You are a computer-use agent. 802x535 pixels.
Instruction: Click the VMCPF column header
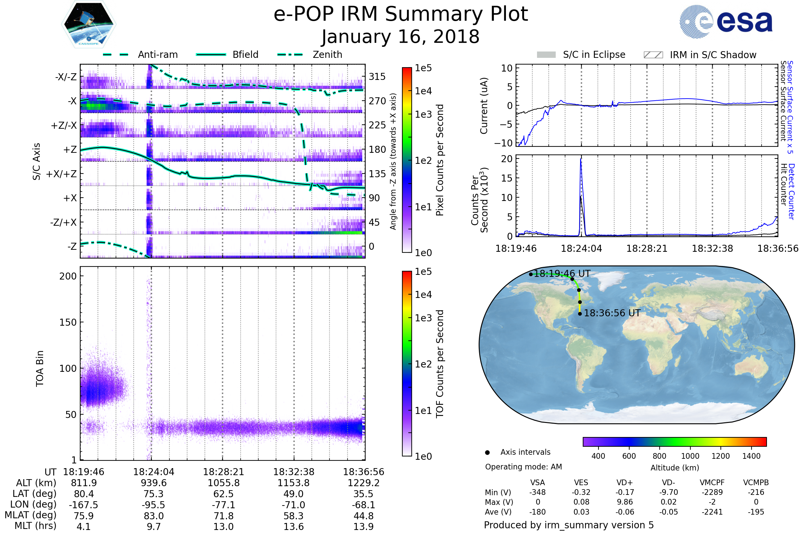pos(712,483)
